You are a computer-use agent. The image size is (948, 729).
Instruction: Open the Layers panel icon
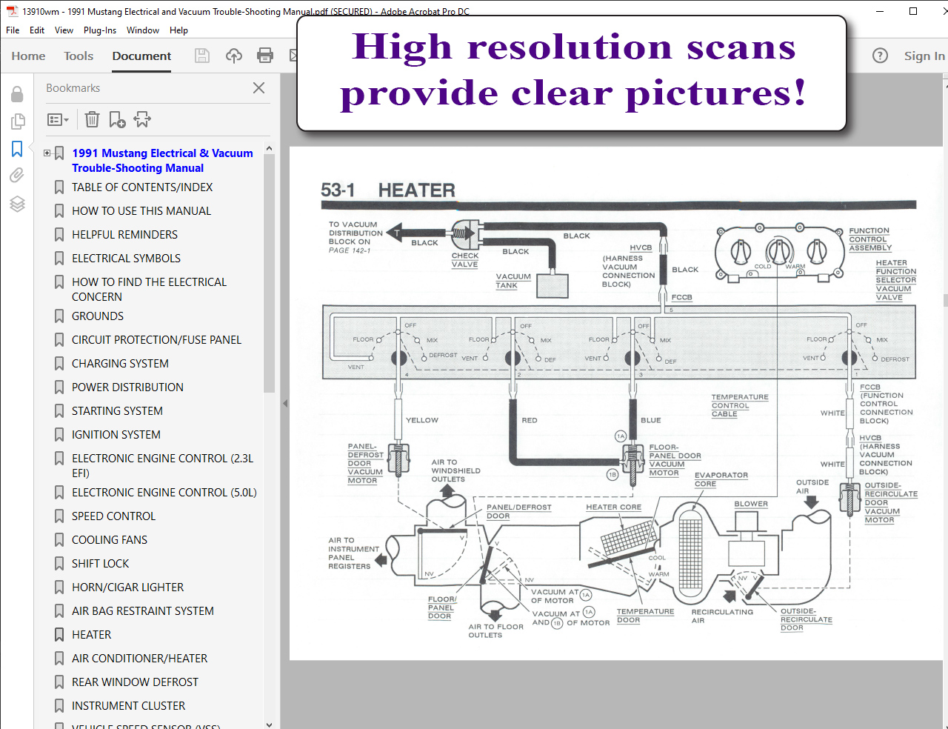click(x=17, y=204)
